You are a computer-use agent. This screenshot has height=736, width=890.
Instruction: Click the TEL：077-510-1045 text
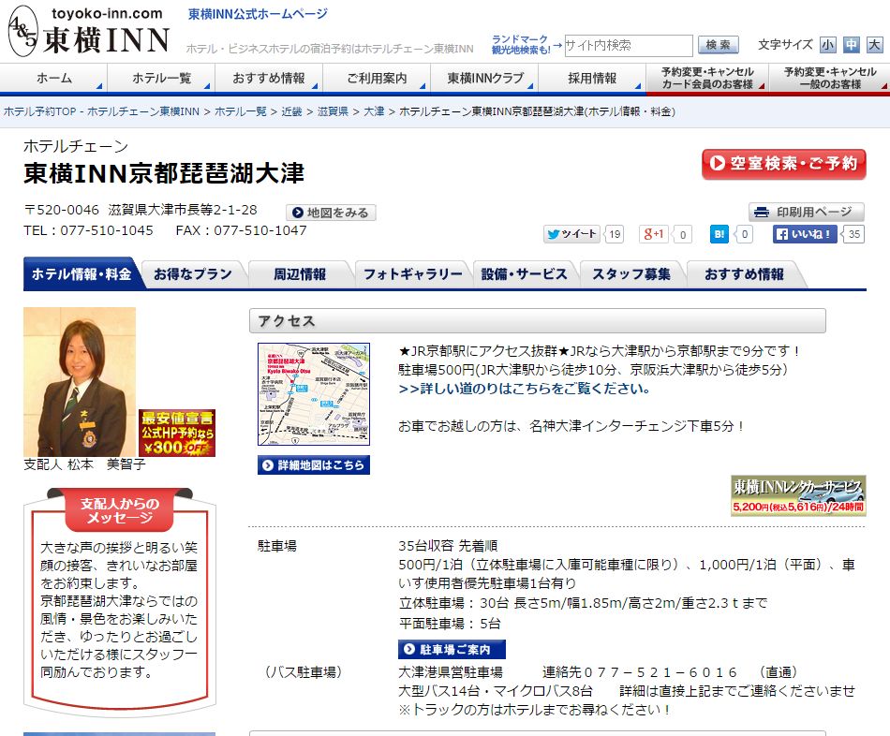(x=89, y=230)
